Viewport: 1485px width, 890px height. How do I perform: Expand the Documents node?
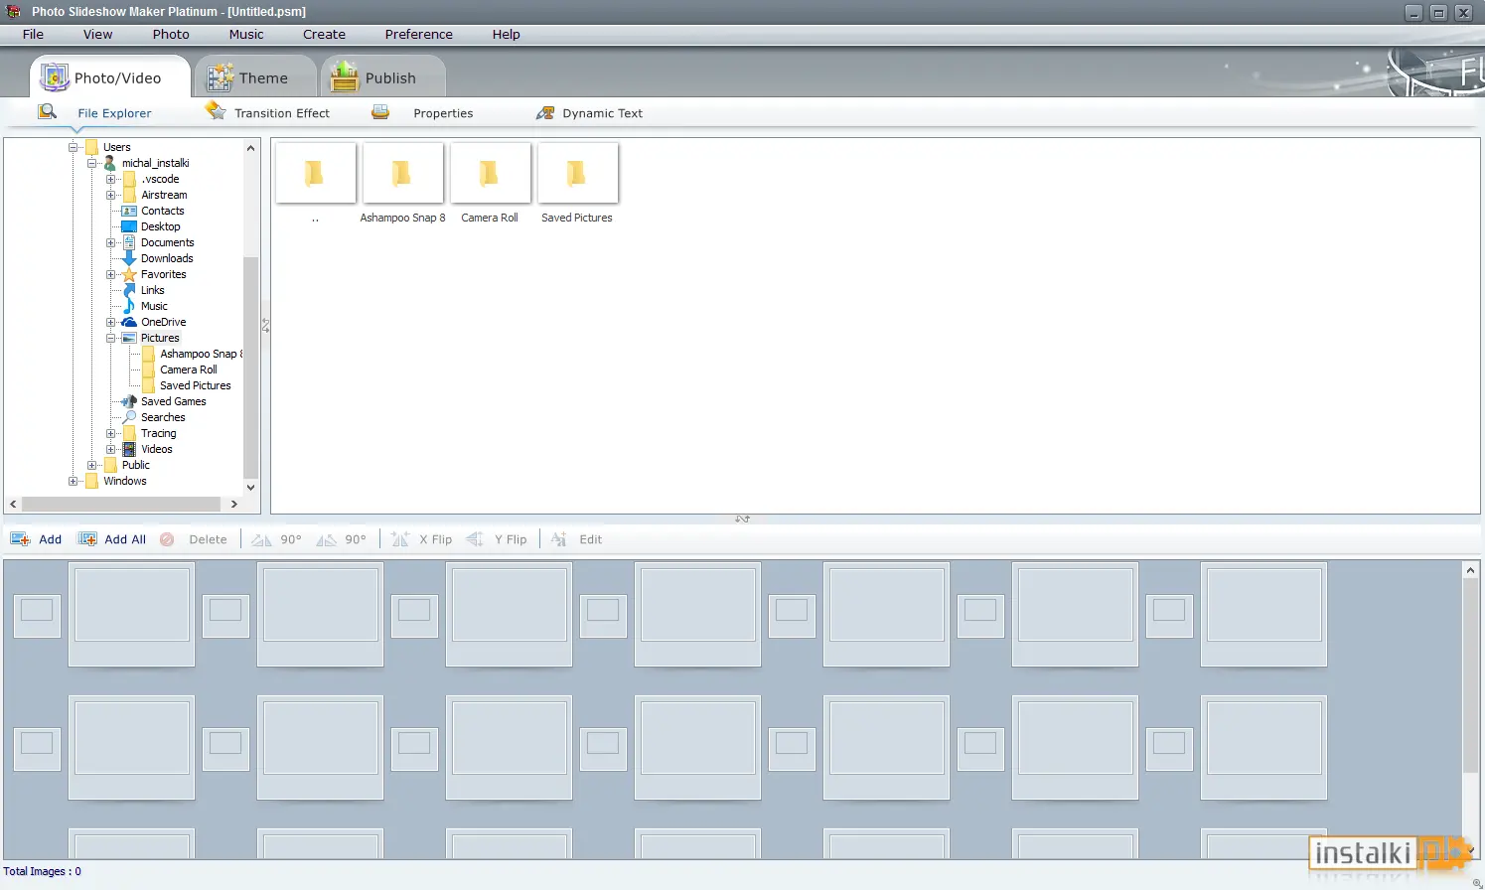click(x=111, y=242)
